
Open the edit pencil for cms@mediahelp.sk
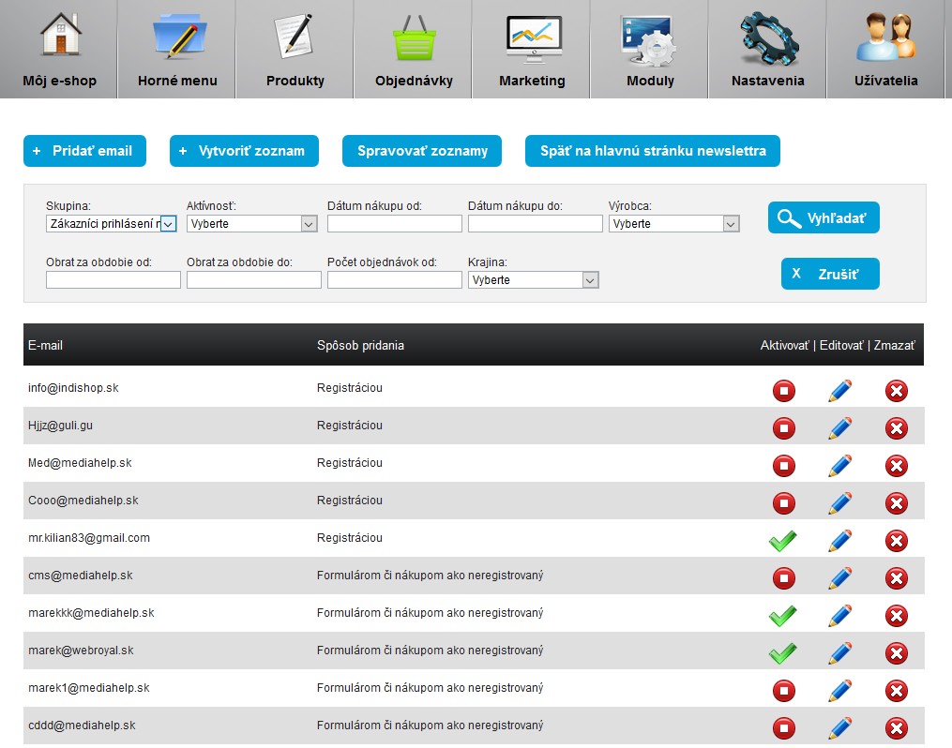(x=840, y=578)
